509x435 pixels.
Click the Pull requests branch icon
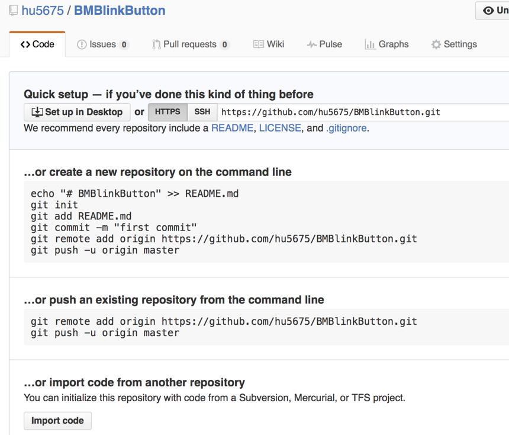tap(156, 44)
